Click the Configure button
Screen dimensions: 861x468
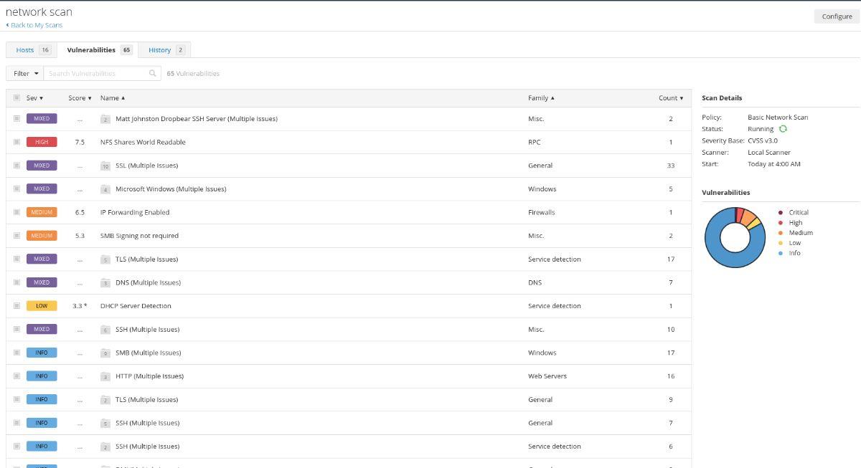pos(836,16)
